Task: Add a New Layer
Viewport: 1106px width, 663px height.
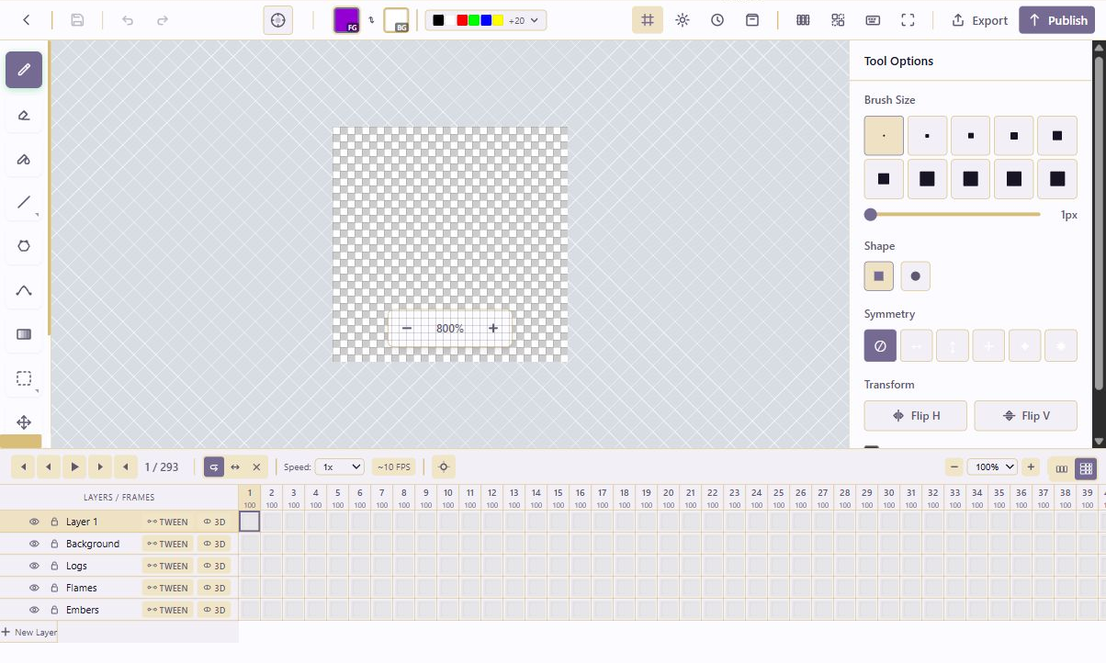Action: click(x=29, y=633)
